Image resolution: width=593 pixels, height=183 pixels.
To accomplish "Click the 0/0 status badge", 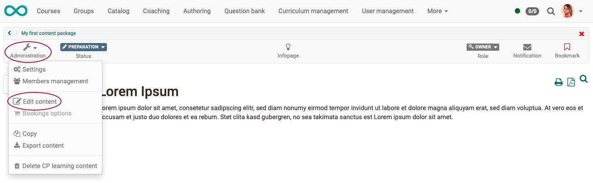I will click(532, 11).
